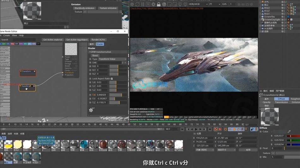This screenshot has width=300, height=168.
Task: Adjust the S.Y scale slider
Action: click(x=118, y=86)
